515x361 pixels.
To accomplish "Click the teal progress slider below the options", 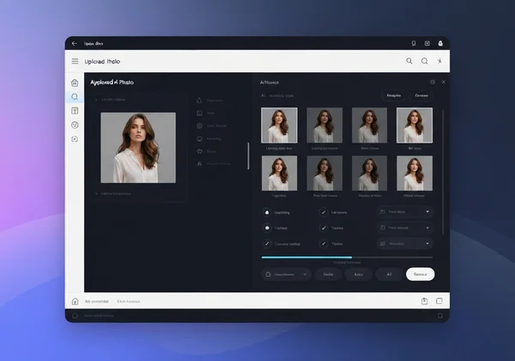I will 306,257.
